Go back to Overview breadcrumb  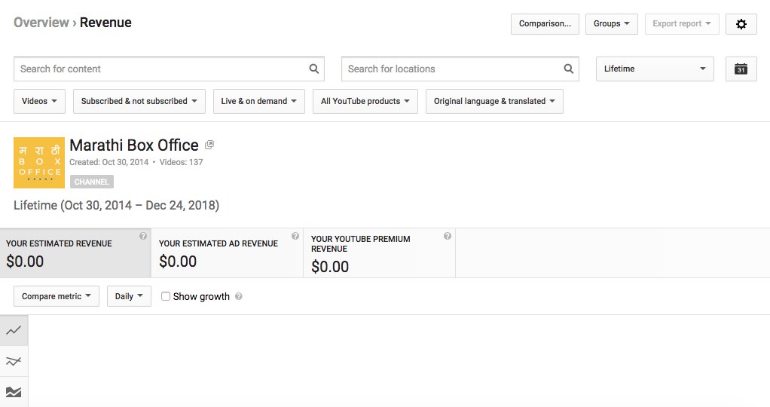click(41, 23)
